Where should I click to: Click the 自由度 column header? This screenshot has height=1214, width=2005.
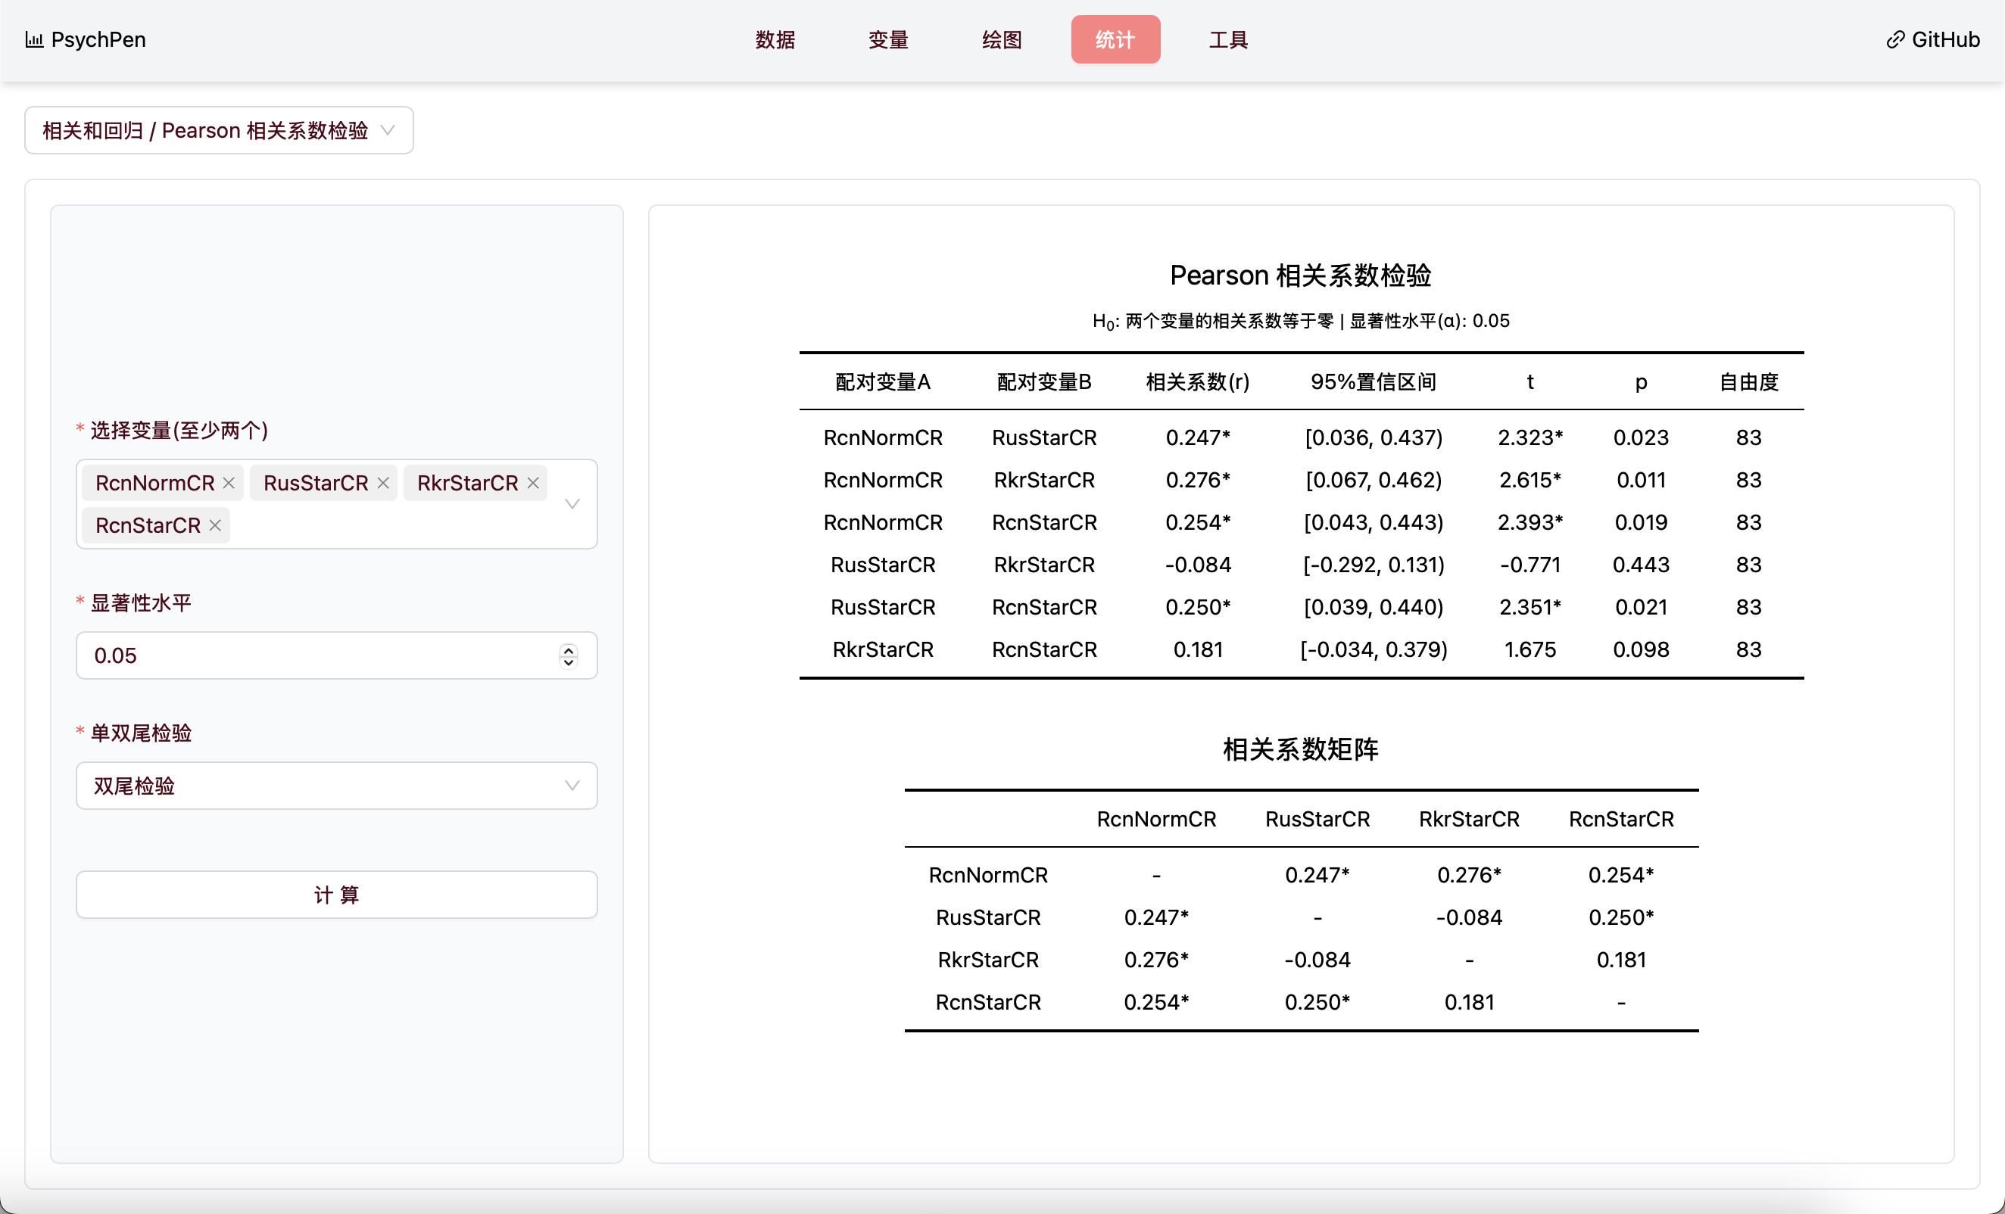pyautogui.click(x=1748, y=381)
